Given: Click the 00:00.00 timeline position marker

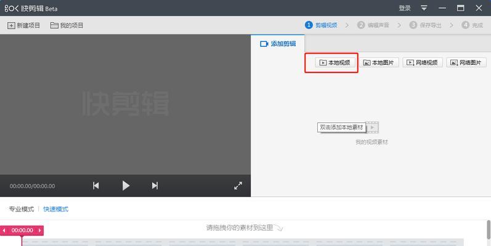Looking at the screenshot, I should click(22, 231).
